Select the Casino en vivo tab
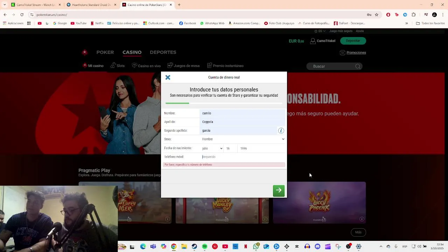 [146, 66]
